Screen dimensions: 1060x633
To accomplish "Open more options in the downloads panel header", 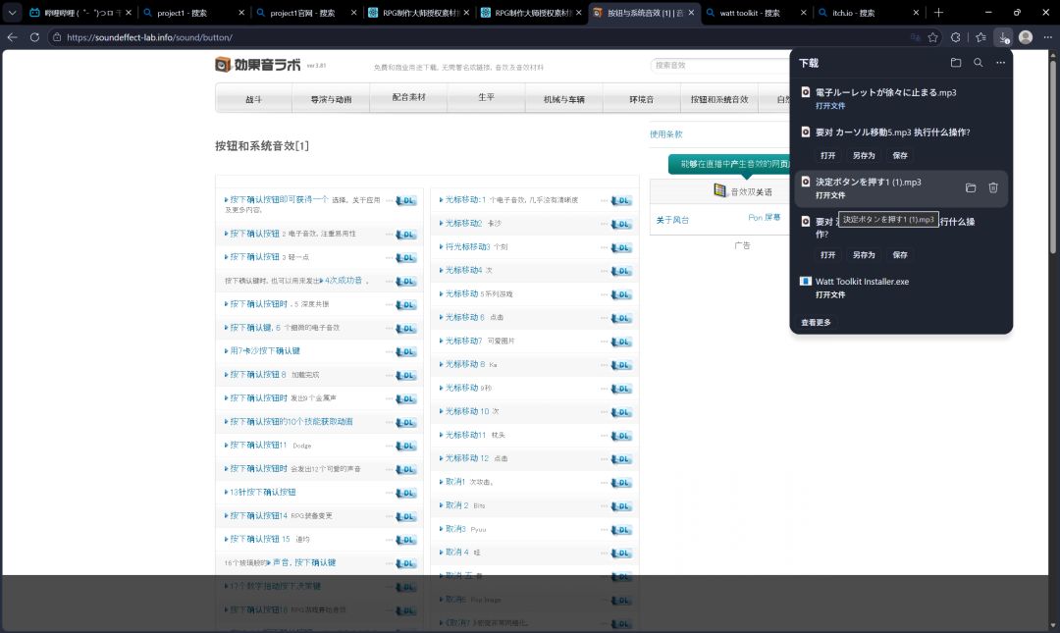I will (x=1000, y=62).
